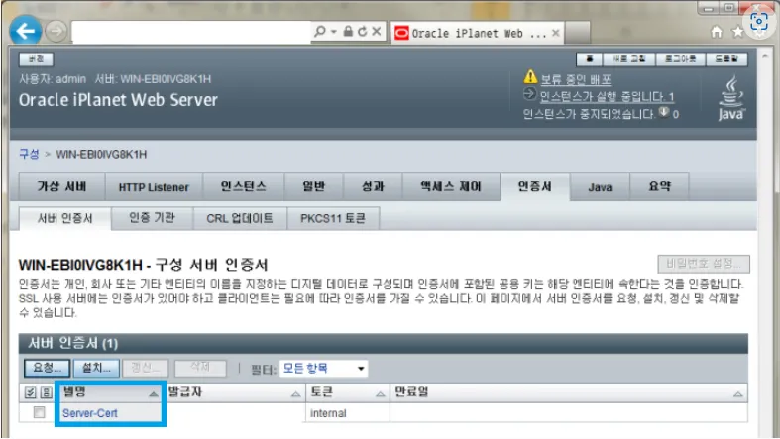The width and height of the screenshot is (780, 439).
Task: Click the 구성 breadcrumb link
Action: click(29, 154)
